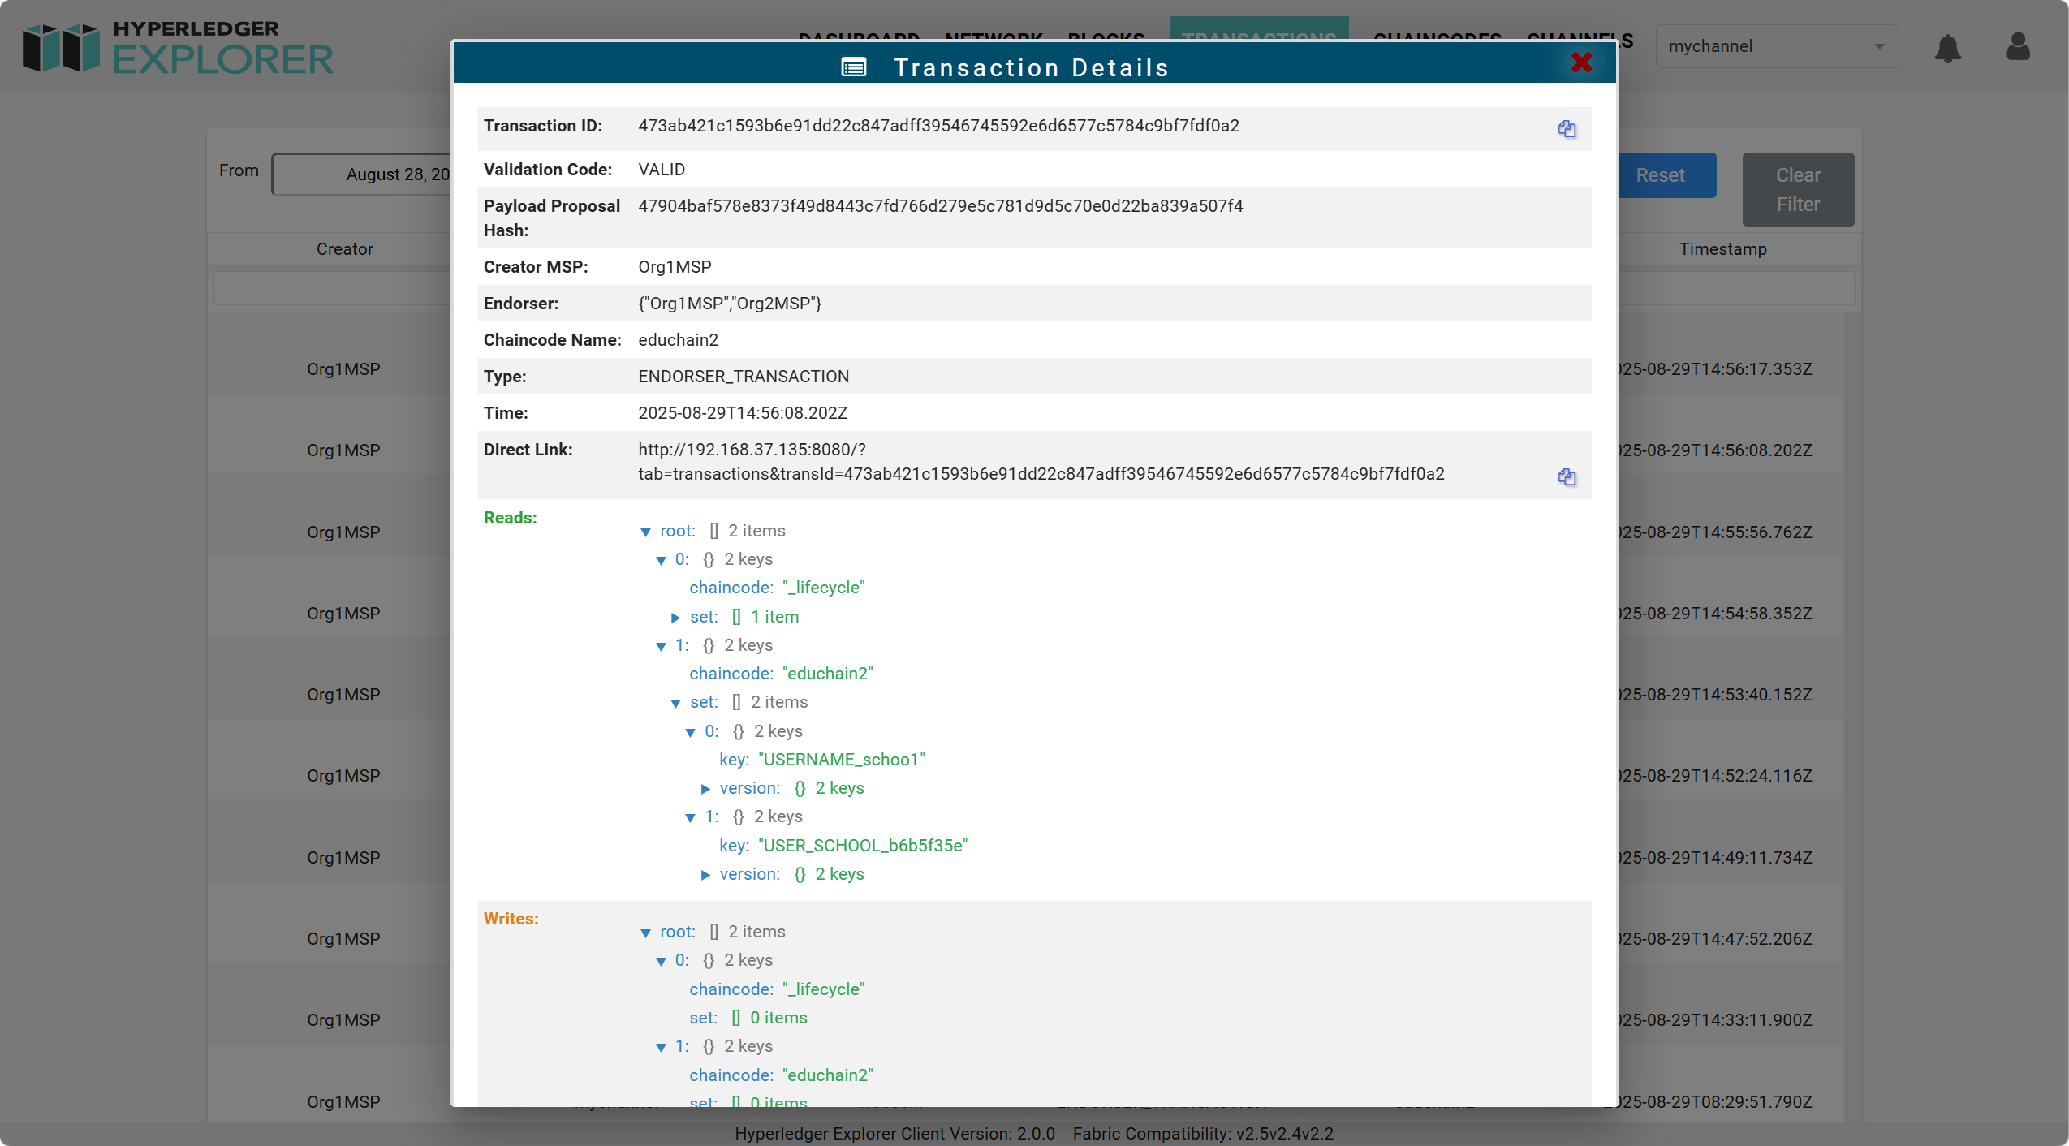Select the Payload Proposal Hash value
Screen dimensions: 2069x1146
(940, 206)
